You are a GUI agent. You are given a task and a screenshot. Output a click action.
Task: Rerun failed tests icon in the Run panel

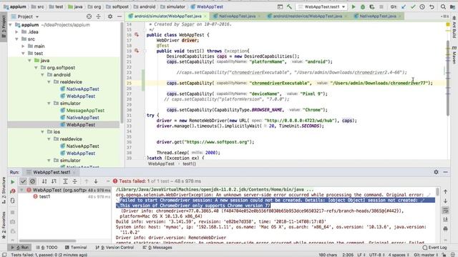pos(13,191)
